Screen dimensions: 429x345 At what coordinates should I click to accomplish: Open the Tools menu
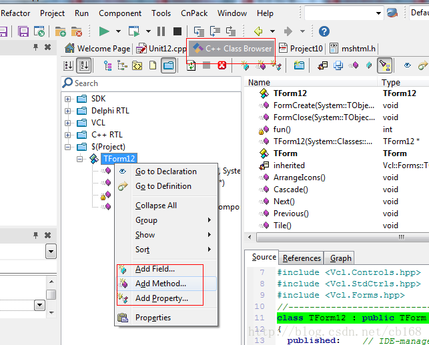(161, 13)
